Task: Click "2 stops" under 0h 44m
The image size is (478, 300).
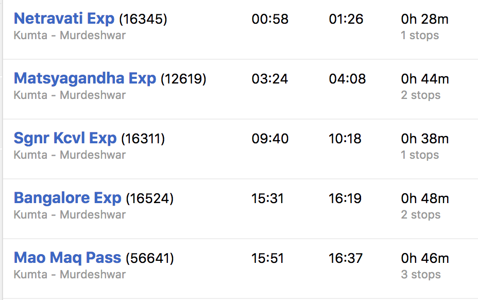Action: click(420, 95)
